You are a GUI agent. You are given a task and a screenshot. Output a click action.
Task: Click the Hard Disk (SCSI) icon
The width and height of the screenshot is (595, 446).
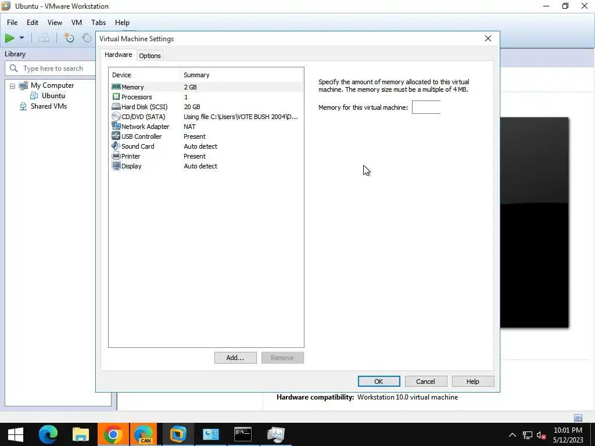(116, 107)
